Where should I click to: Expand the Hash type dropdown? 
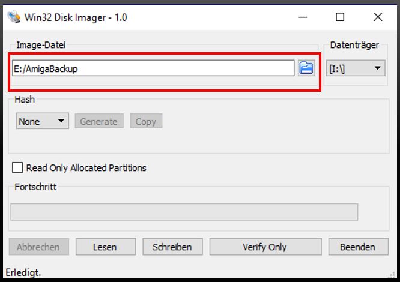pyautogui.click(x=43, y=121)
